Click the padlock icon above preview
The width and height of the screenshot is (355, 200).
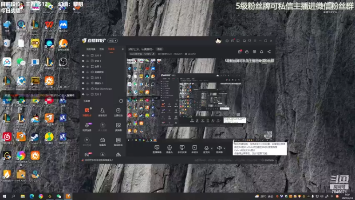click(247, 52)
